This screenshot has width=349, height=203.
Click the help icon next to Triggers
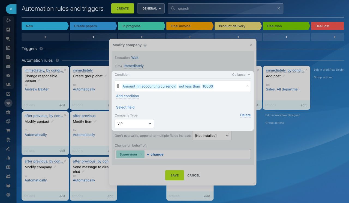41,49
